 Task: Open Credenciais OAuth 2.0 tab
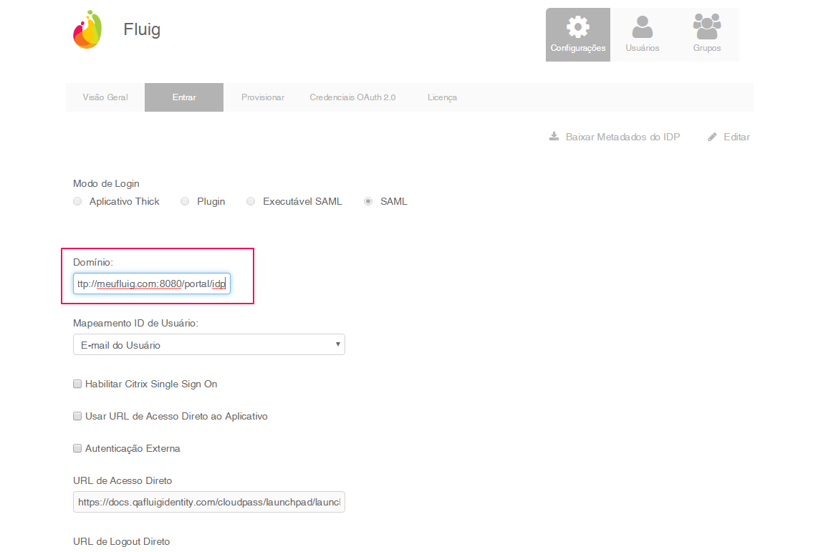pyautogui.click(x=352, y=97)
